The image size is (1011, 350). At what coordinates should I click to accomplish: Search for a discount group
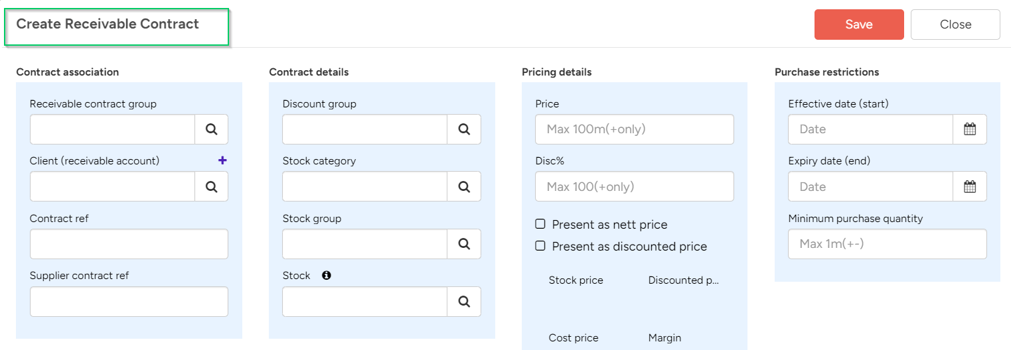(464, 129)
